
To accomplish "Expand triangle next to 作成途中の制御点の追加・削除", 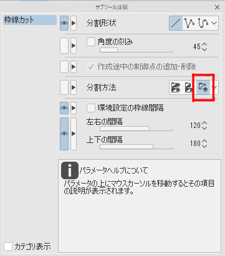I will 74,67.
